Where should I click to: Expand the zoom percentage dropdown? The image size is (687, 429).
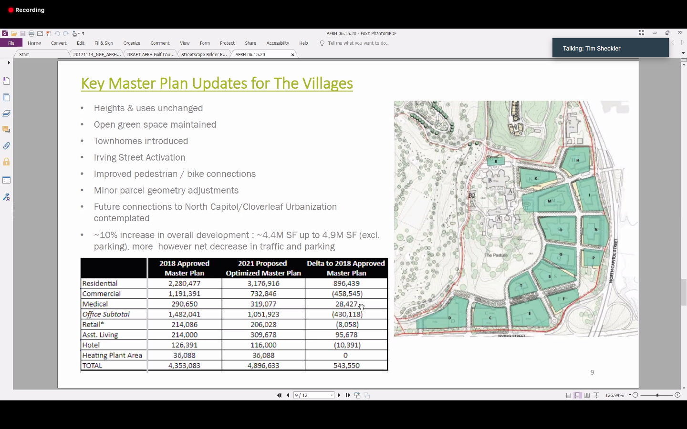coord(630,395)
